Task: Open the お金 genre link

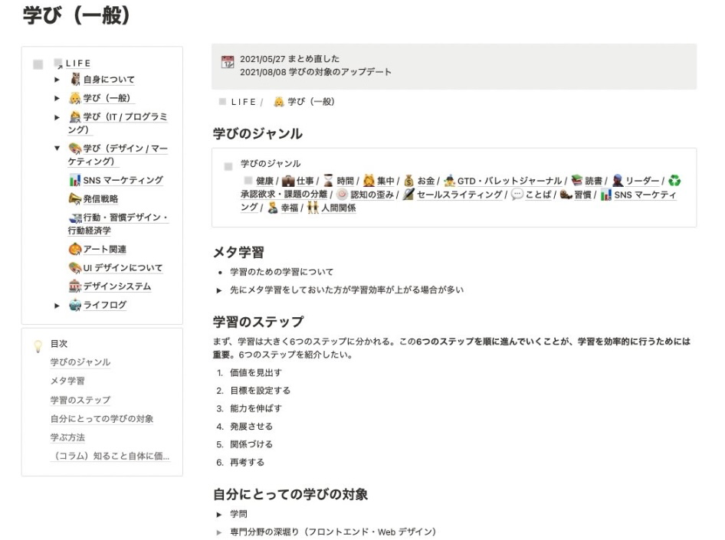Action: tap(426, 181)
